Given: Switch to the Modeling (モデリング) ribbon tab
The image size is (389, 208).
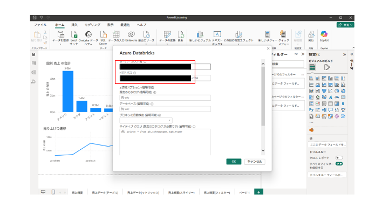Looking at the screenshot, I should pyautogui.click(x=92, y=25).
